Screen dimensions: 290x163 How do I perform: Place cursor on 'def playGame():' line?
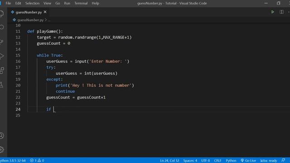(45, 31)
